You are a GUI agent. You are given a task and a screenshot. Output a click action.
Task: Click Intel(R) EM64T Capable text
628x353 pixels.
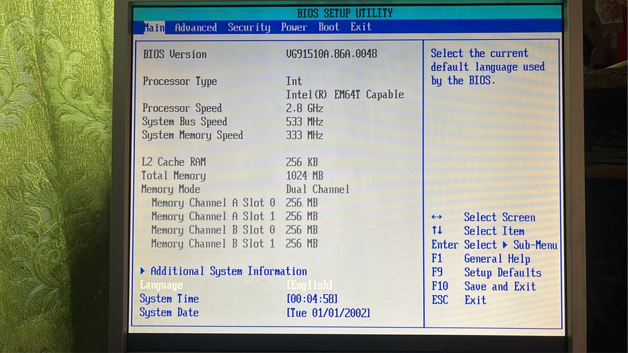[x=345, y=95]
